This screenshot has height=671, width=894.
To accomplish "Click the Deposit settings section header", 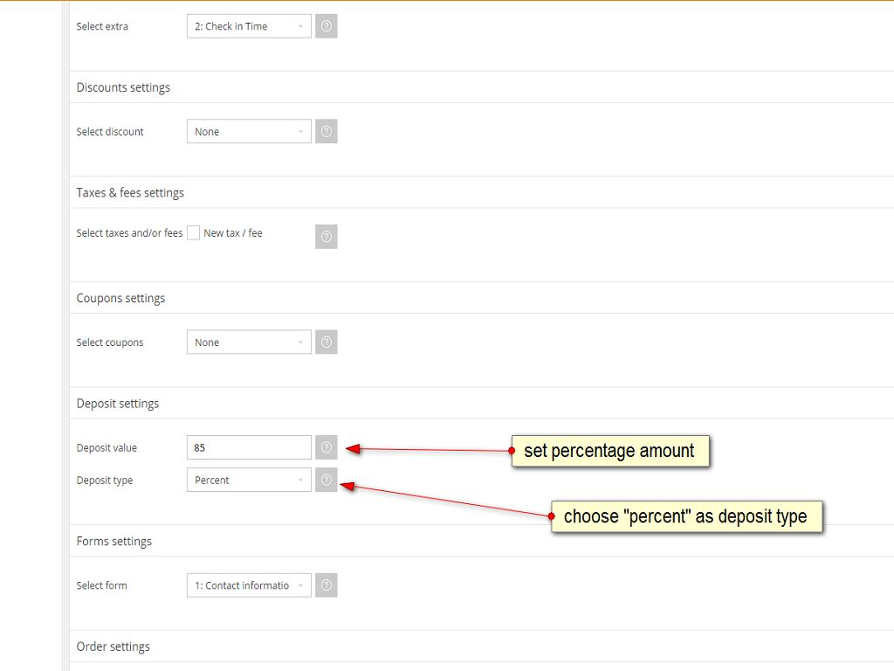I will coord(118,404).
